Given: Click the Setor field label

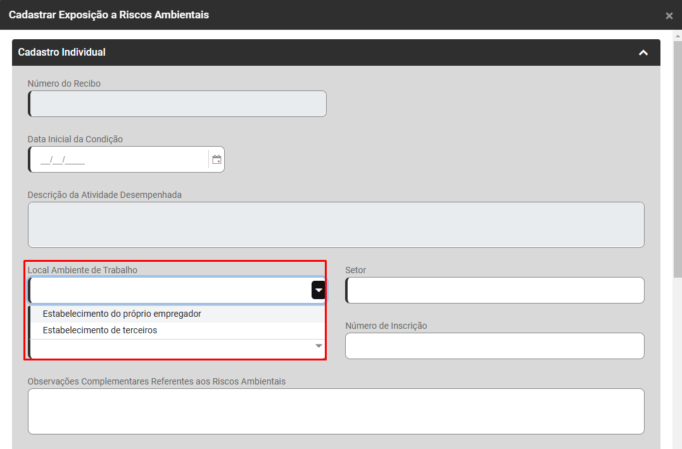Looking at the screenshot, I should pyautogui.click(x=355, y=270).
